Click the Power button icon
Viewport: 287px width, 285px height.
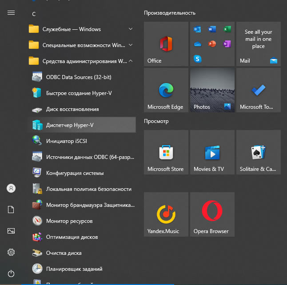pyautogui.click(x=11, y=273)
